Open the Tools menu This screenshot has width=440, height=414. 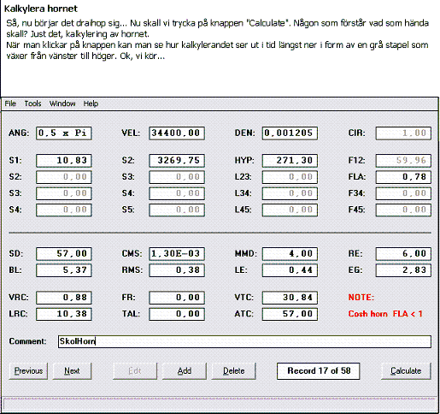pyautogui.click(x=32, y=103)
